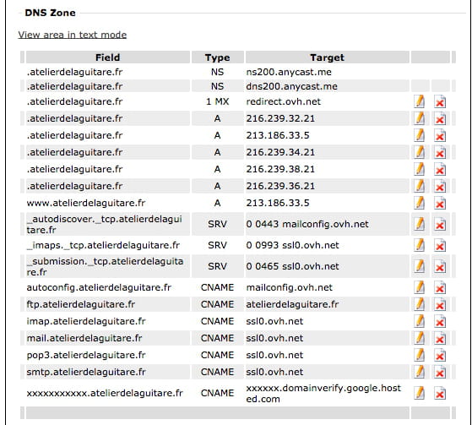Edit the pop3 CNAME record

420,355
